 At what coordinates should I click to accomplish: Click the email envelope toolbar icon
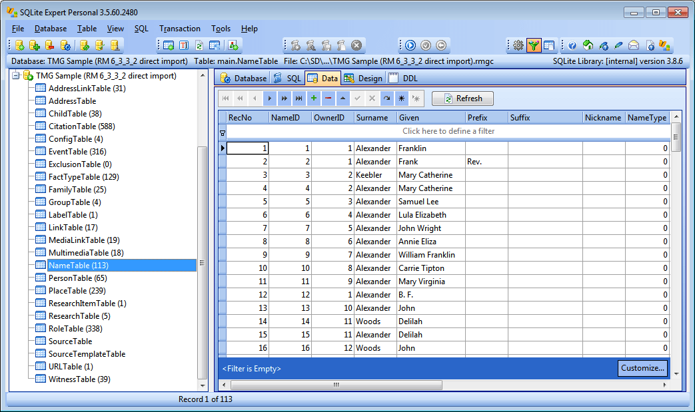click(x=633, y=45)
